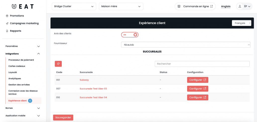Click the Expérience client page title
Image resolution: width=257 pixels, height=122 pixels.
click(x=152, y=23)
